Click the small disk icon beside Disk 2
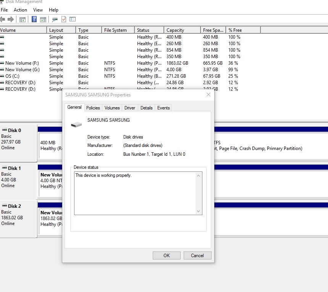This screenshot has height=292, width=328. point(5,206)
